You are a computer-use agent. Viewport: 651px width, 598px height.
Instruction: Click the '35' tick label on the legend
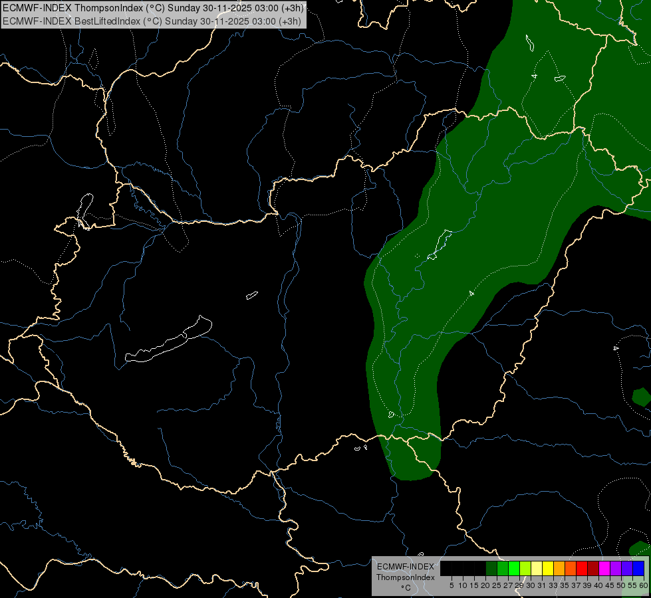pyautogui.click(x=565, y=585)
